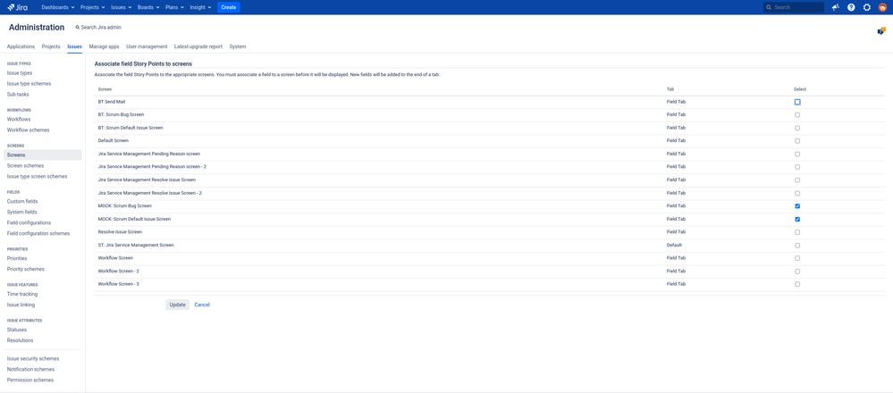
Task: Open Workflow schemes in the sidebar
Action: [x=28, y=130]
